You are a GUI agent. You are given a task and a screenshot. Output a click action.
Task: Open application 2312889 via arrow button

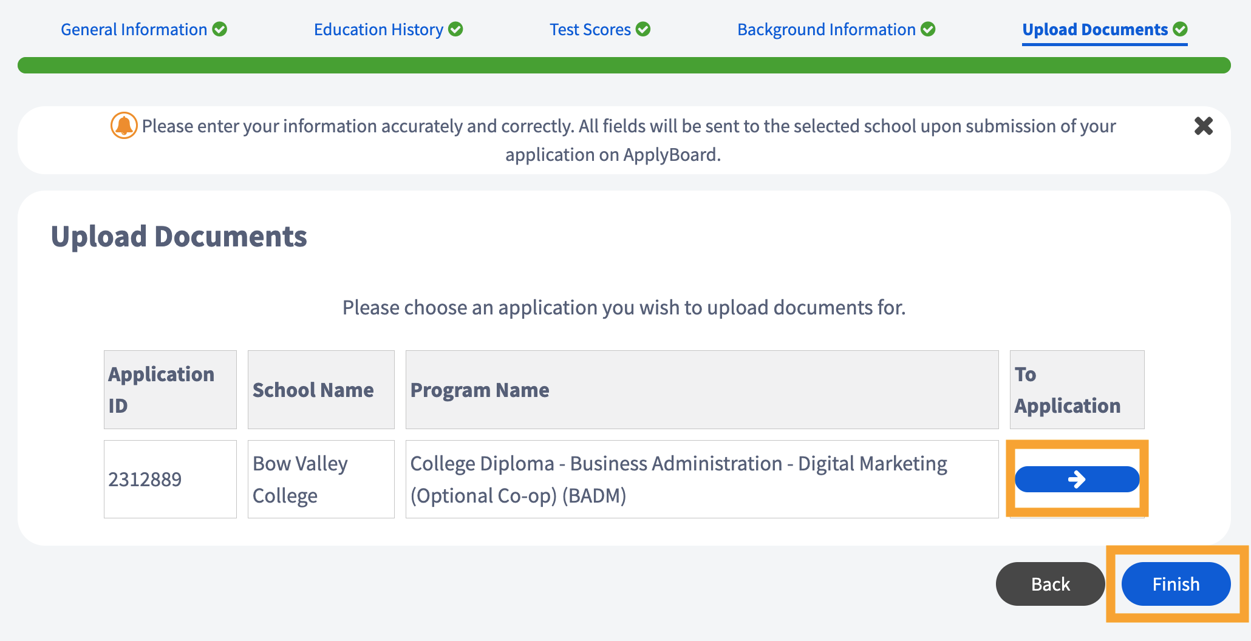click(x=1077, y=480)
